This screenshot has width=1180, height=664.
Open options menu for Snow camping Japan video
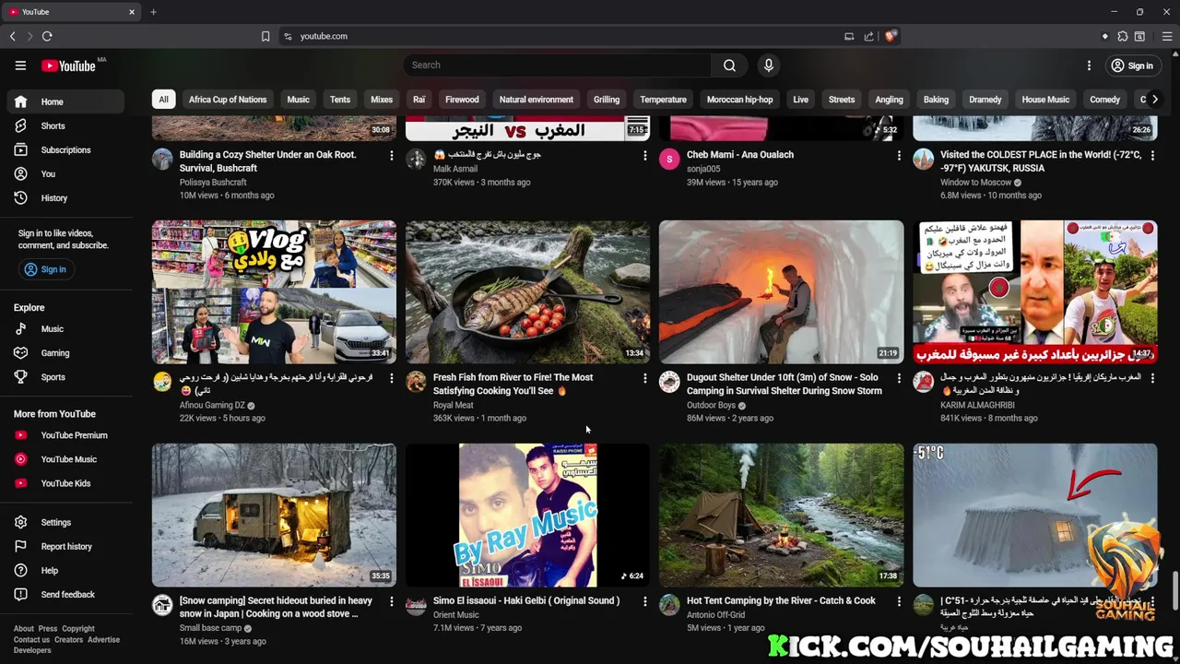click(392, 601)
